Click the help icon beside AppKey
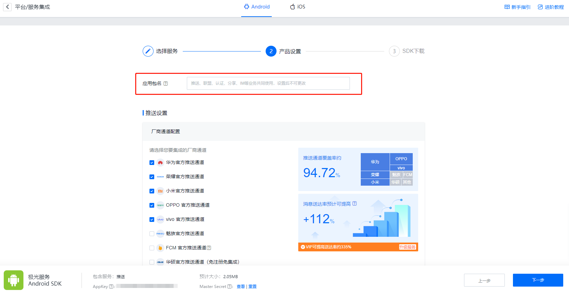Image resolution: width=569 pixels, height=291 pixels. point(111,287)
